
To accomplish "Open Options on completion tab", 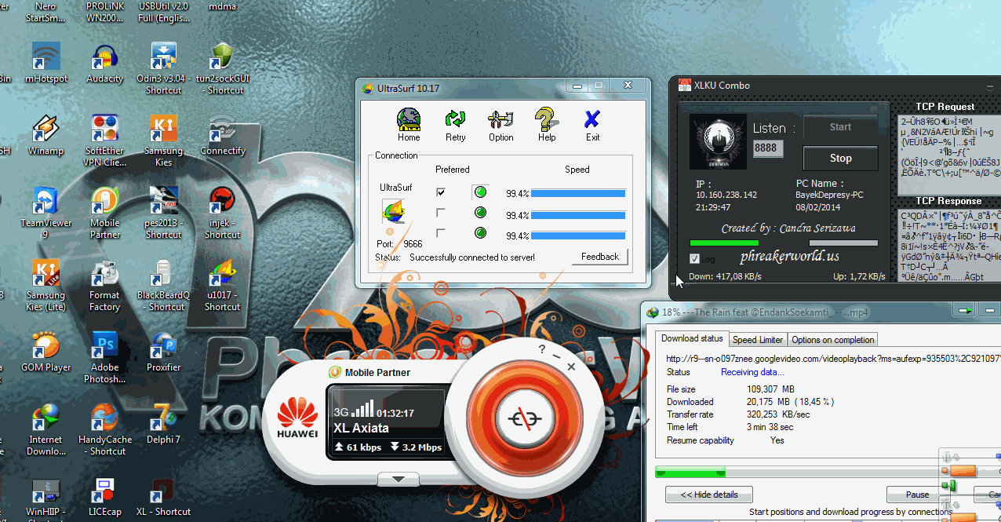I will click(832, 340).
